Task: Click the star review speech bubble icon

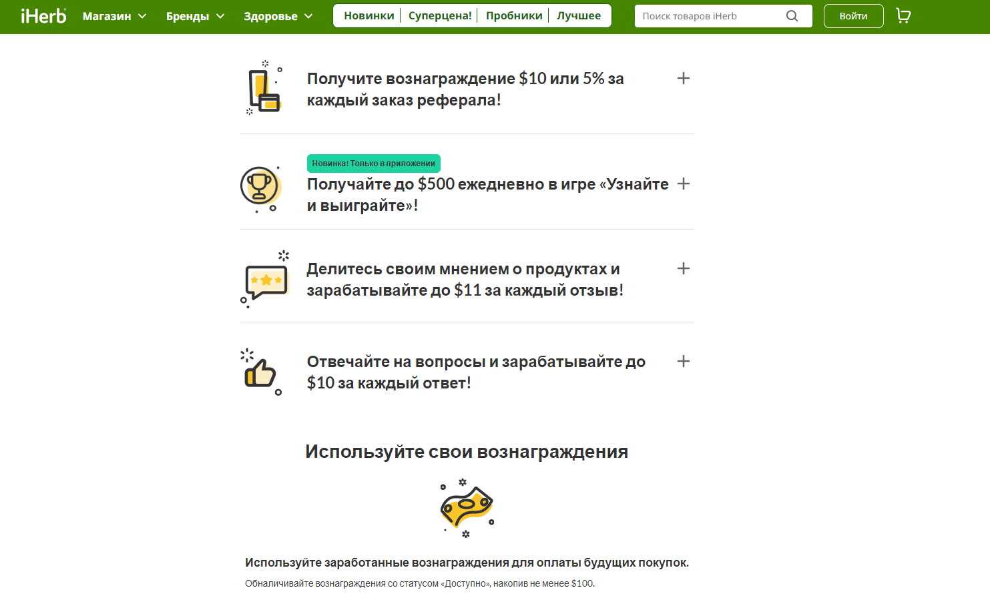Action: tap(265, 279)
